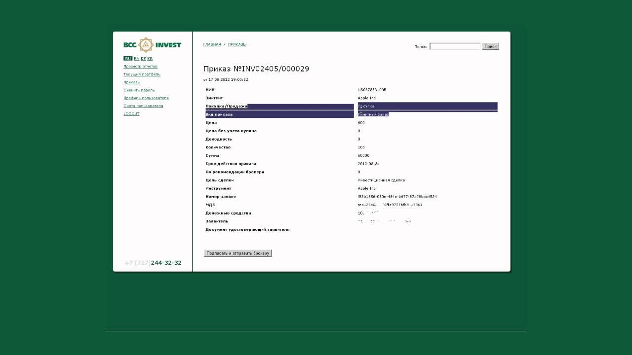Switch language to KR
Image resolution: width=632 pixels, height=355 pixels.
(150, 59)
